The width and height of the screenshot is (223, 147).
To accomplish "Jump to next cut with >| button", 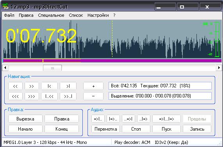I will pyautogui.click(x=68, y=86).
